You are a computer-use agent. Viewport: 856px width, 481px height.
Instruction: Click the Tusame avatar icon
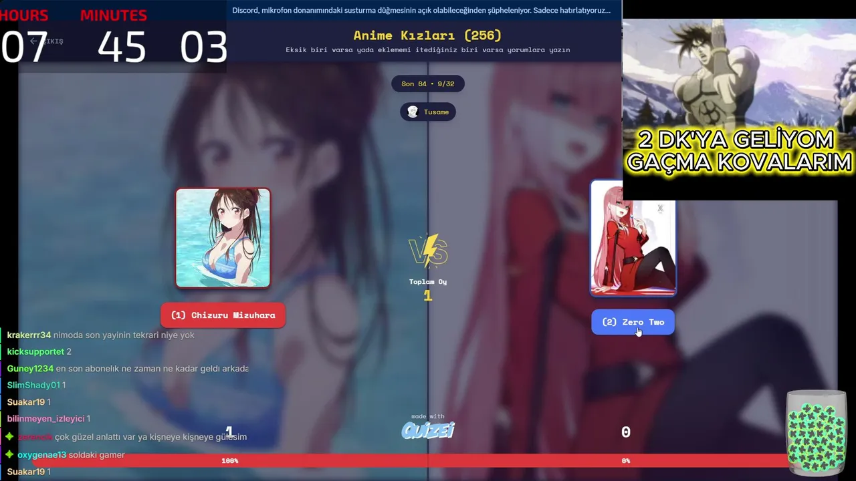pos(413,112)
